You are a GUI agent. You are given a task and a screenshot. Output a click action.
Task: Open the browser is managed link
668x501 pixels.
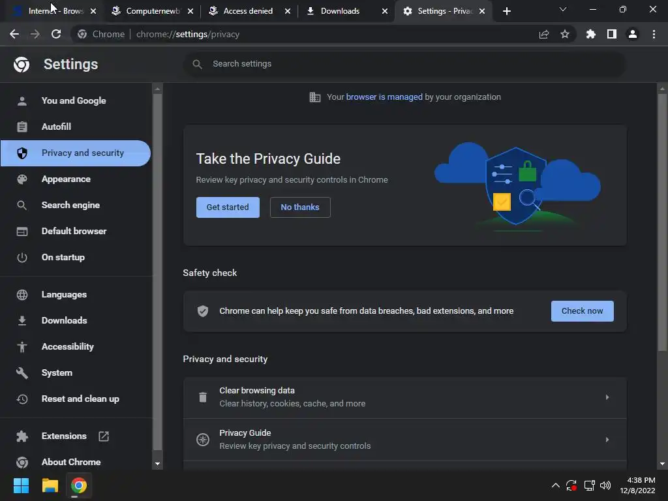click(x=384, y=97)
